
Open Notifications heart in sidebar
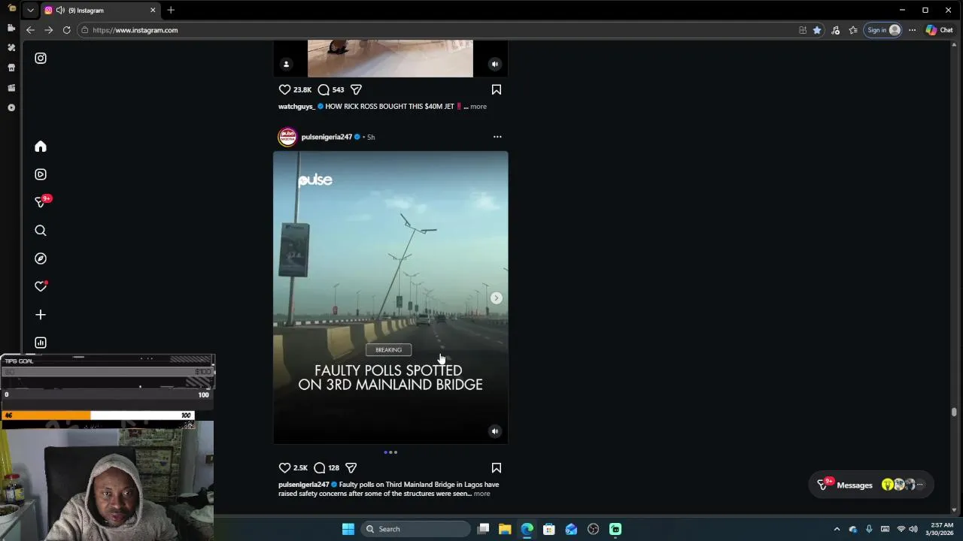point(41,286)
